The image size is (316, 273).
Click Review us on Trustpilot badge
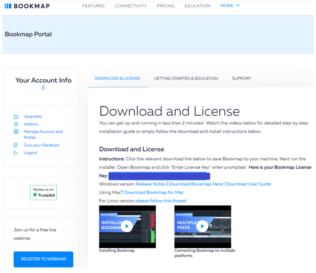(x=44, y=193)
